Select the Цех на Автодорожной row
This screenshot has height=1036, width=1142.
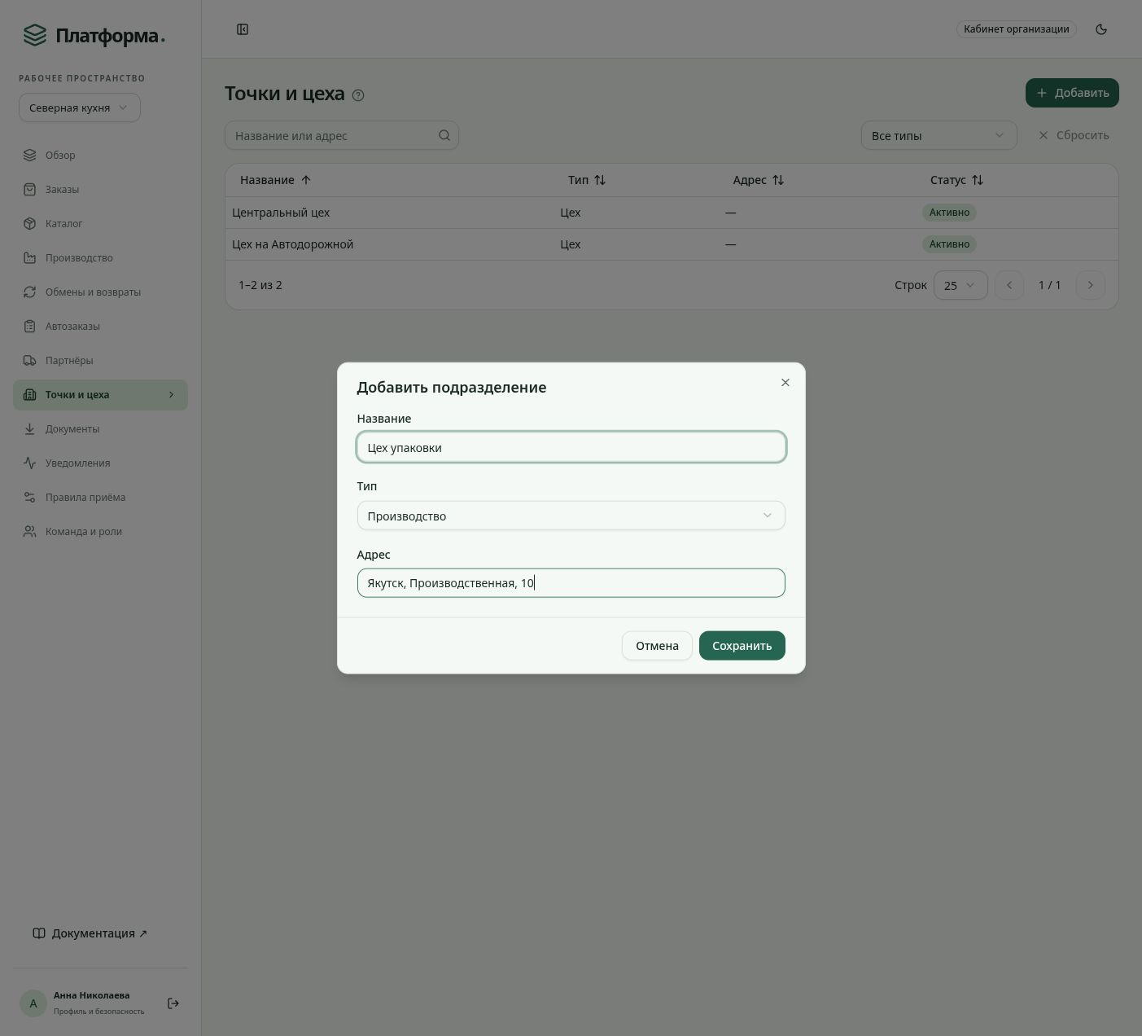click(672, 244)
